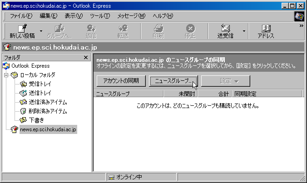The height and width of the screenshot is (183, 307).
Task: Click the 削除済みアイテム trash icon
Action: pyautogui.click(x=23, y=111)
